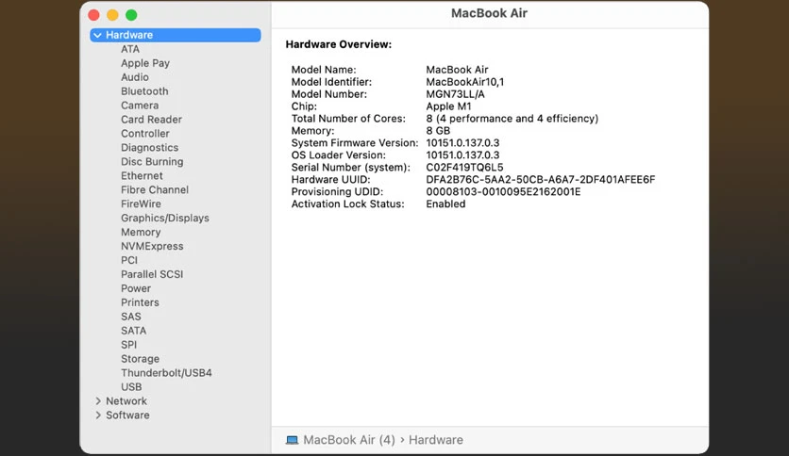Select PCI in the sidebar
789x456 pixels.
128,260
